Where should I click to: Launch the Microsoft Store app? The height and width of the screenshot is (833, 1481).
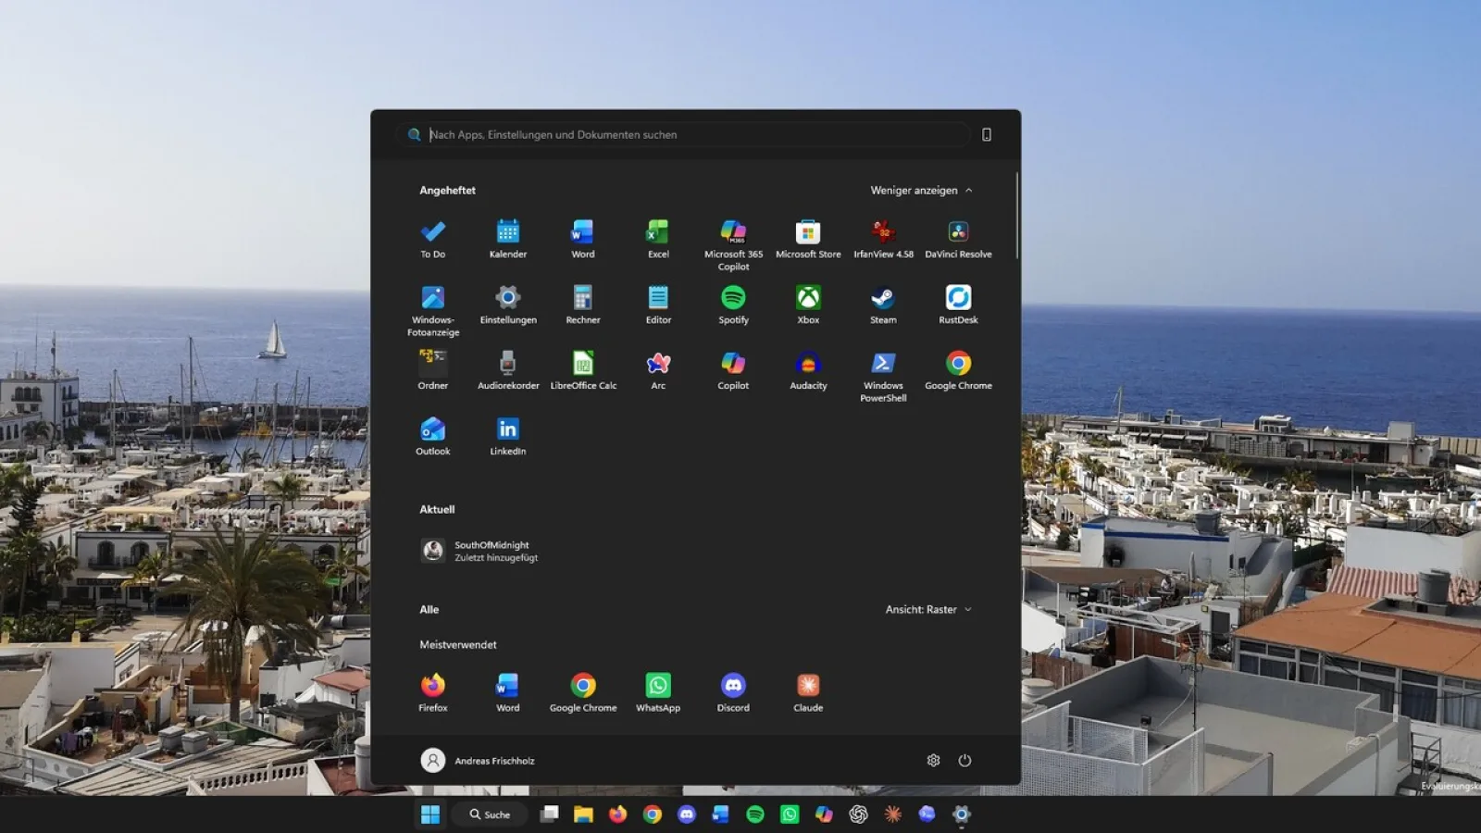pos(808,239)
